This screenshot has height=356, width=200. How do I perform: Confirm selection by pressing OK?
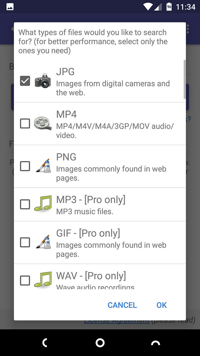tap(161, 305)
